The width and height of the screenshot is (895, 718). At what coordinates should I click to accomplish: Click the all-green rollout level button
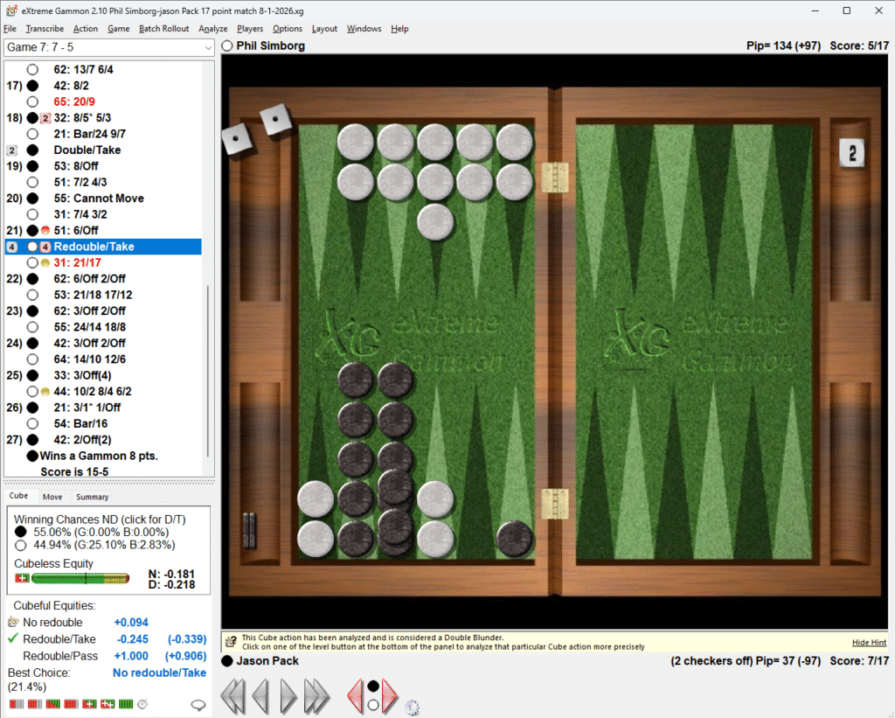tap(126, 704)
